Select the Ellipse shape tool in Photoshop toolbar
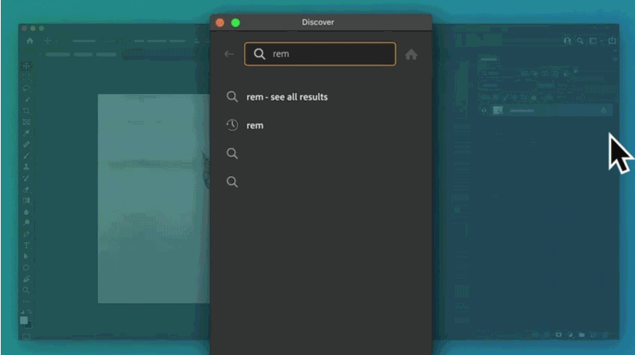Viewport: 635px width, 355px height. [x=26, y=267]
